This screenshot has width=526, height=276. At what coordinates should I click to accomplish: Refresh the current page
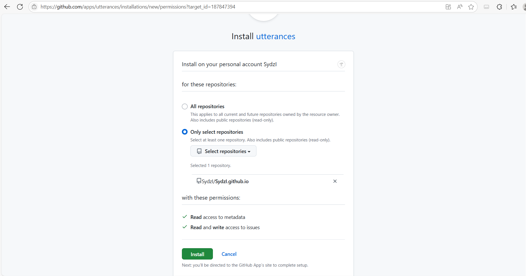point(20,7)
